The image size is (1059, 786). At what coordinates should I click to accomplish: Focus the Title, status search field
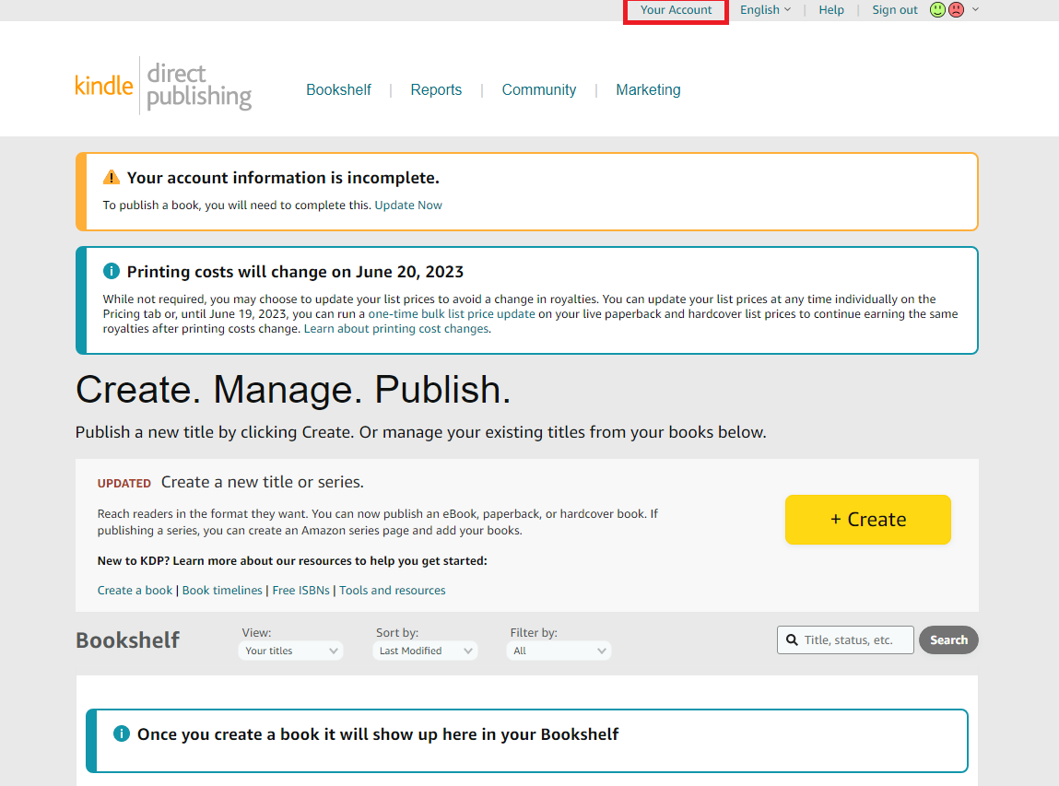(845, 640)
